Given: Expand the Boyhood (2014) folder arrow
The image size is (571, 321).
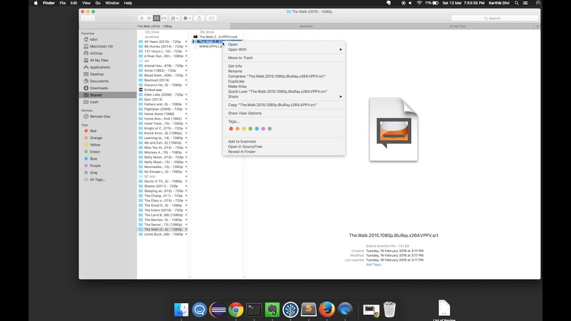Looking at the screenshot, I should pos(186,80).
